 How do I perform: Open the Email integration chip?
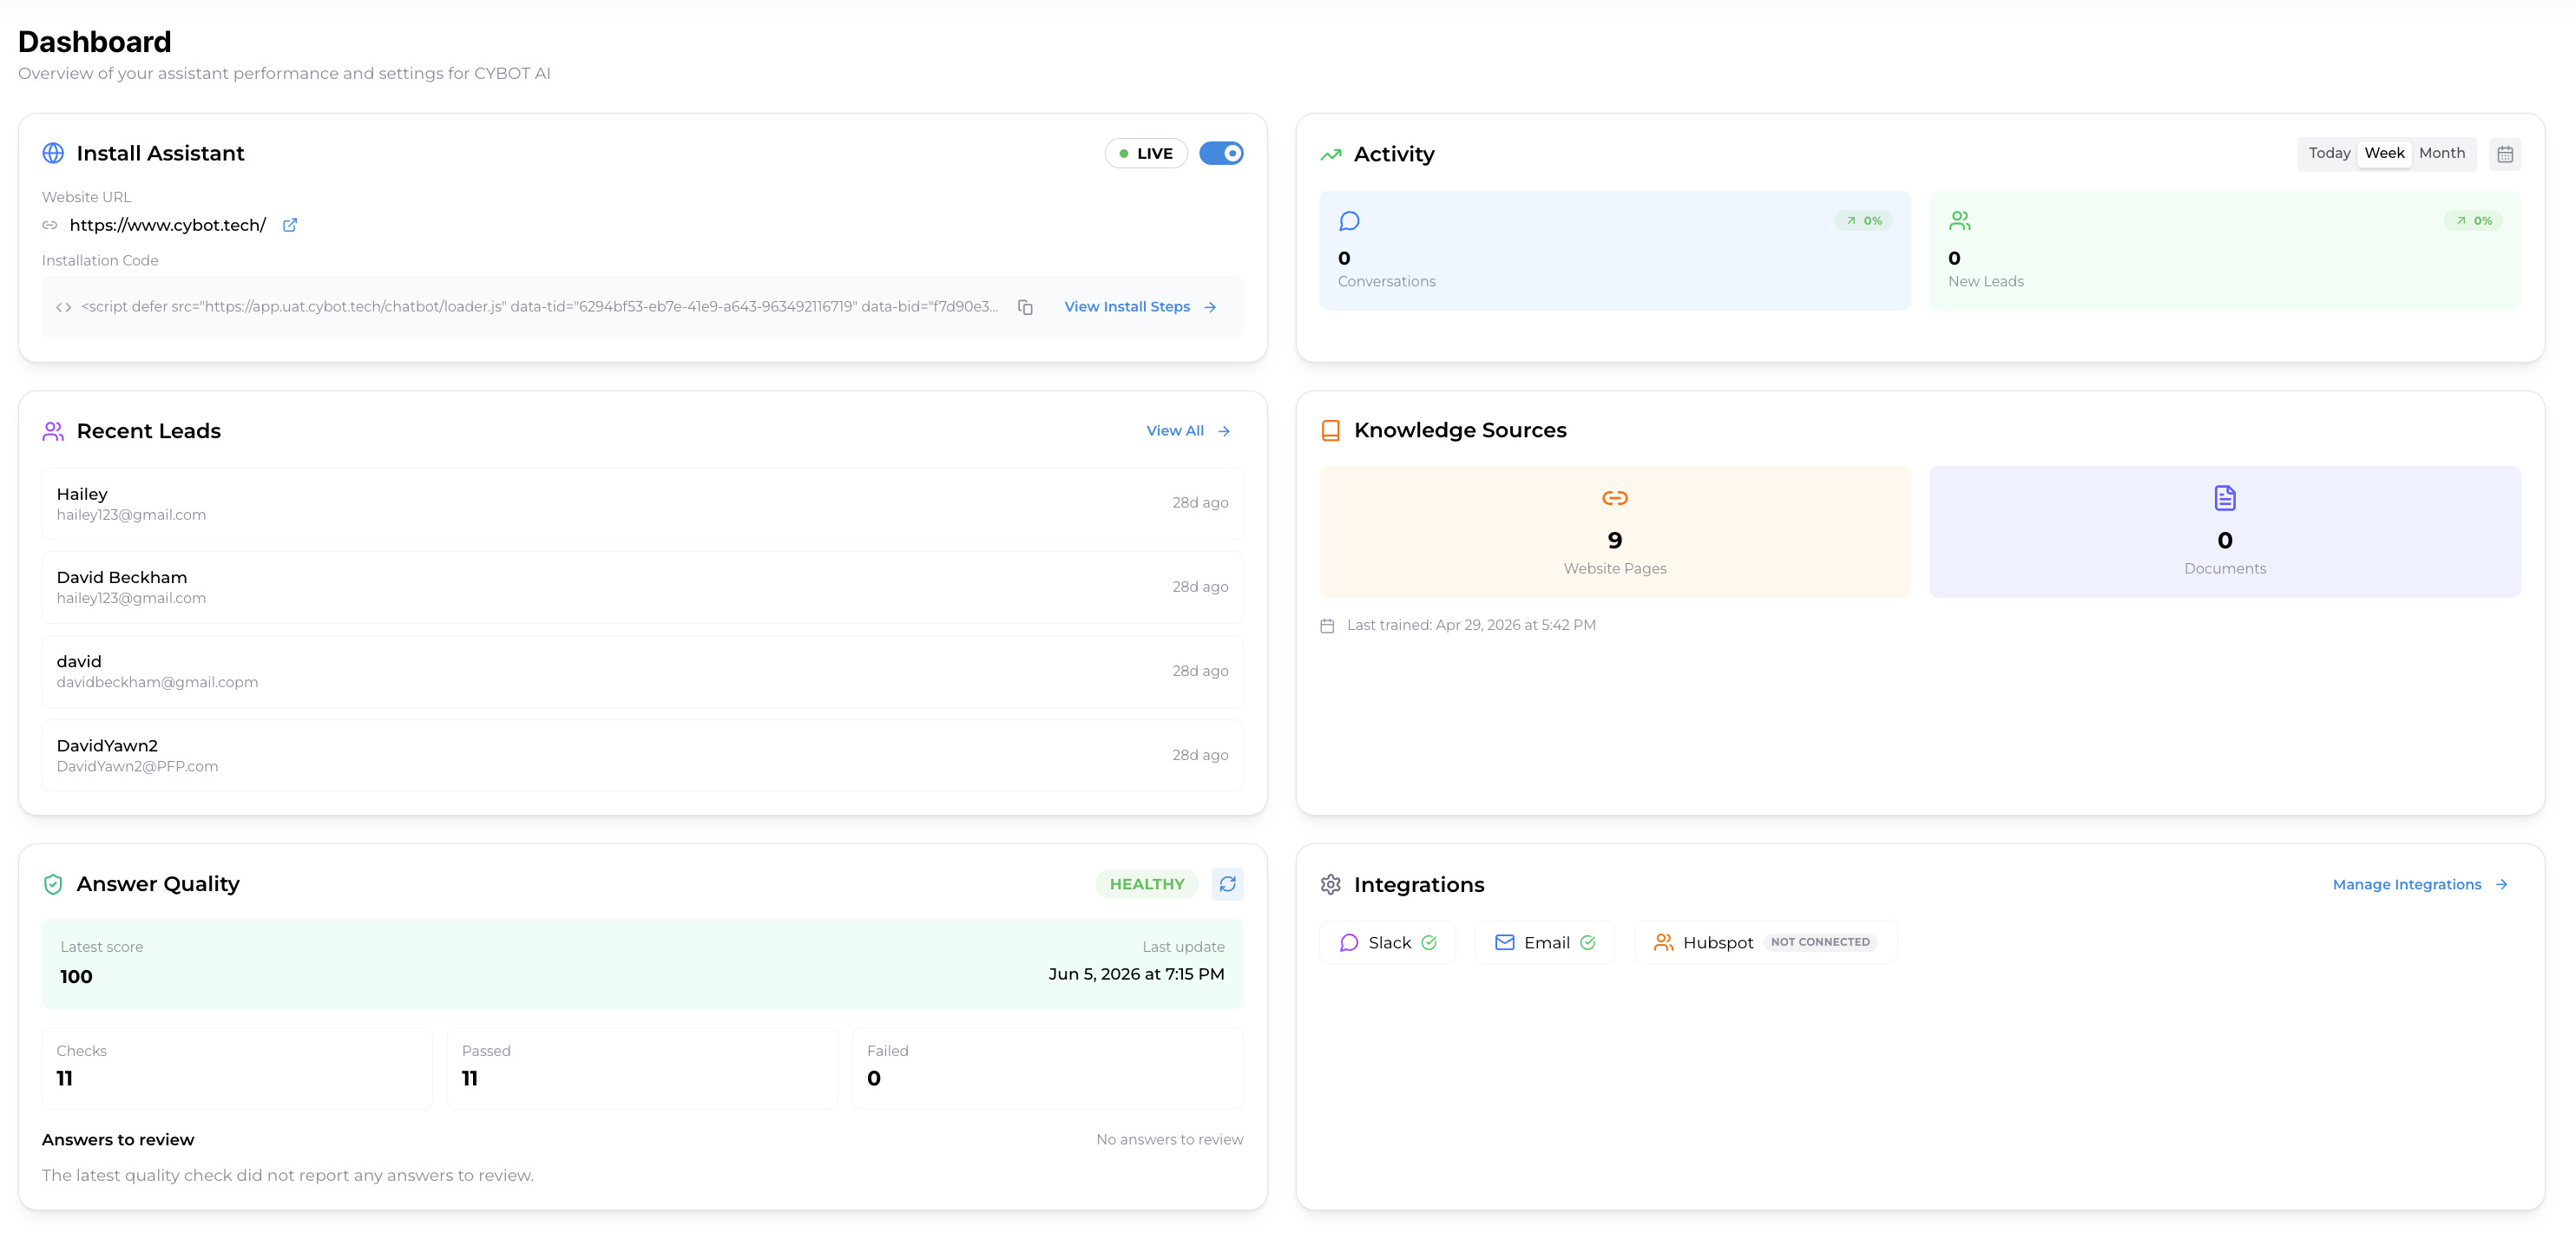click(x=1545, y=943)
